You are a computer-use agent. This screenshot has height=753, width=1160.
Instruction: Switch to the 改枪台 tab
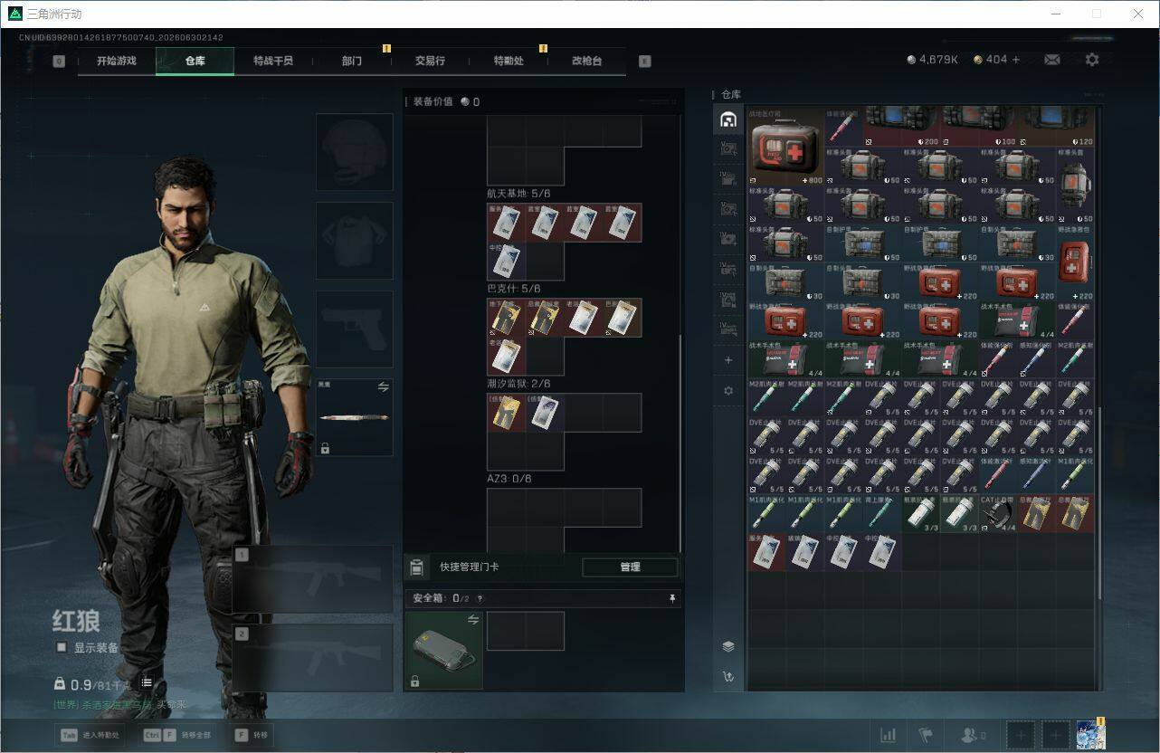[586, 61]
